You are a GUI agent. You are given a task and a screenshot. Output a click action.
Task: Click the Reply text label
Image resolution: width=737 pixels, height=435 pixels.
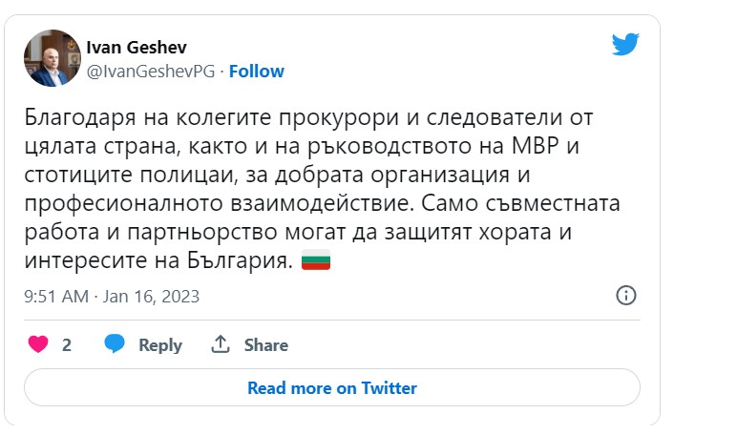(x=160, y=345)
